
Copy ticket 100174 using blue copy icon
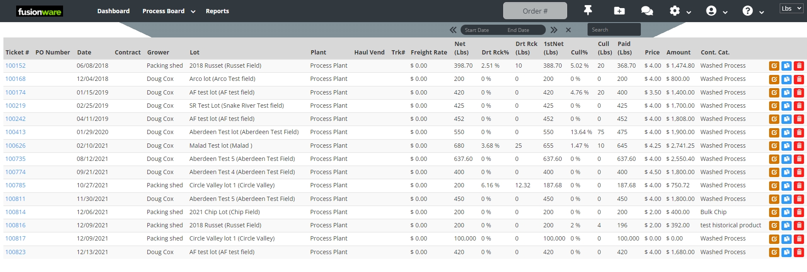click(x=787, y=93)
